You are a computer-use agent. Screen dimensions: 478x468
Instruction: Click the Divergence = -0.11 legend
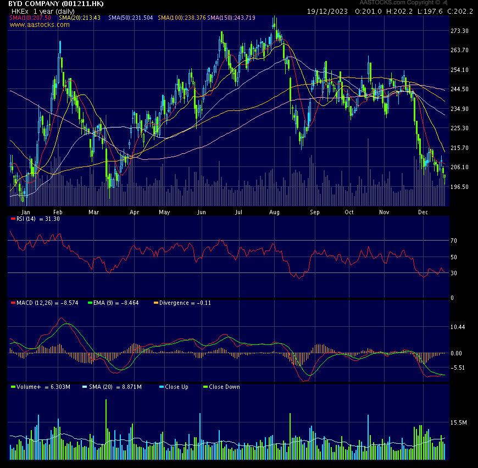tap(185, 303)
